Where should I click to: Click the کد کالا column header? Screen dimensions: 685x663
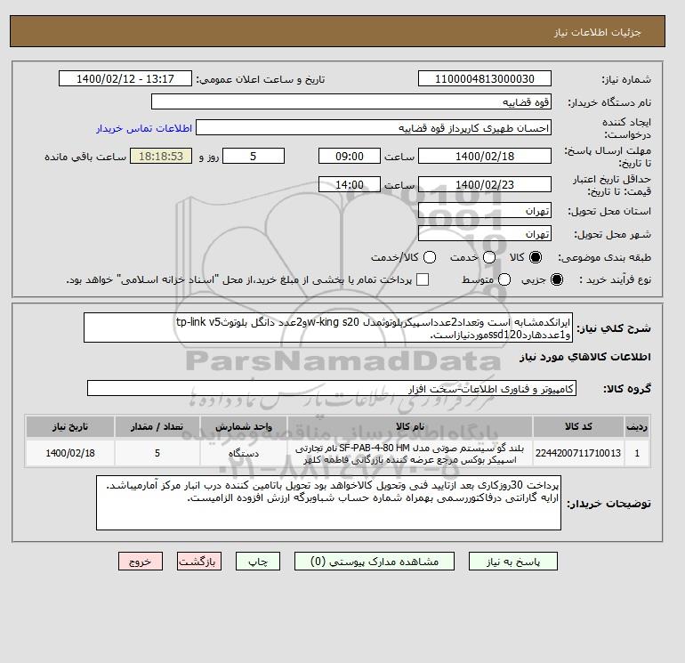tap(578, 426)
